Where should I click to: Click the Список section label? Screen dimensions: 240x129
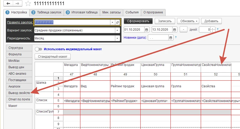[x=45, y=101]
